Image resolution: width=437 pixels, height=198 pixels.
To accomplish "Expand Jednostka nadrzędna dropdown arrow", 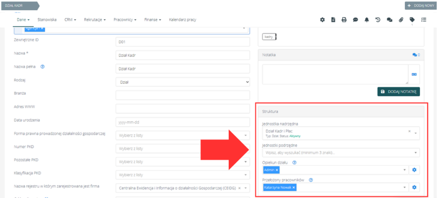I will point(416,133).
